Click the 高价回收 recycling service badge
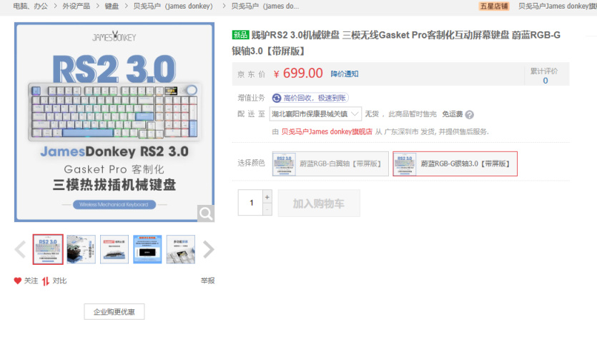Viewport: 597px width, 347px height. (310, 98)
